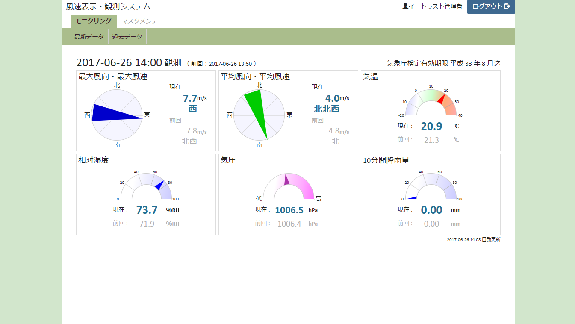Screen dimensions: 575x324
Task: Click the blue maximum wind direction compass
Action: pyautogui.click(x=117, y=115)
